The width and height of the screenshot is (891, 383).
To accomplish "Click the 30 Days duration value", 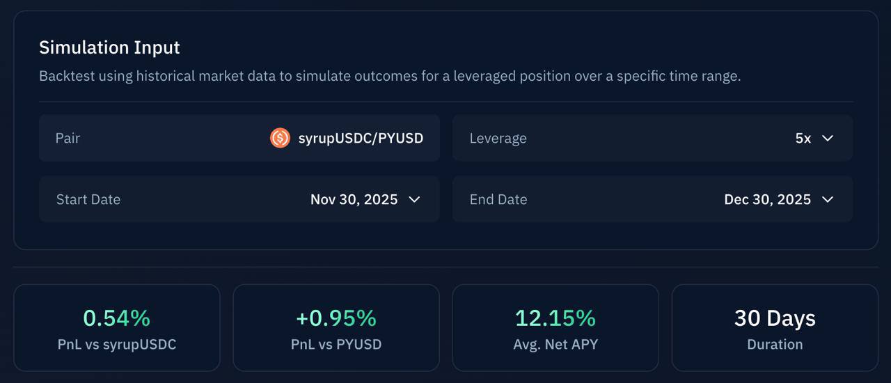I will [775, 318].
